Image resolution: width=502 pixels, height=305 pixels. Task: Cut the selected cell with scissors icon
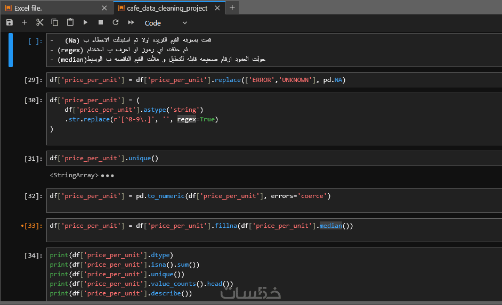[x=39, y=22]
